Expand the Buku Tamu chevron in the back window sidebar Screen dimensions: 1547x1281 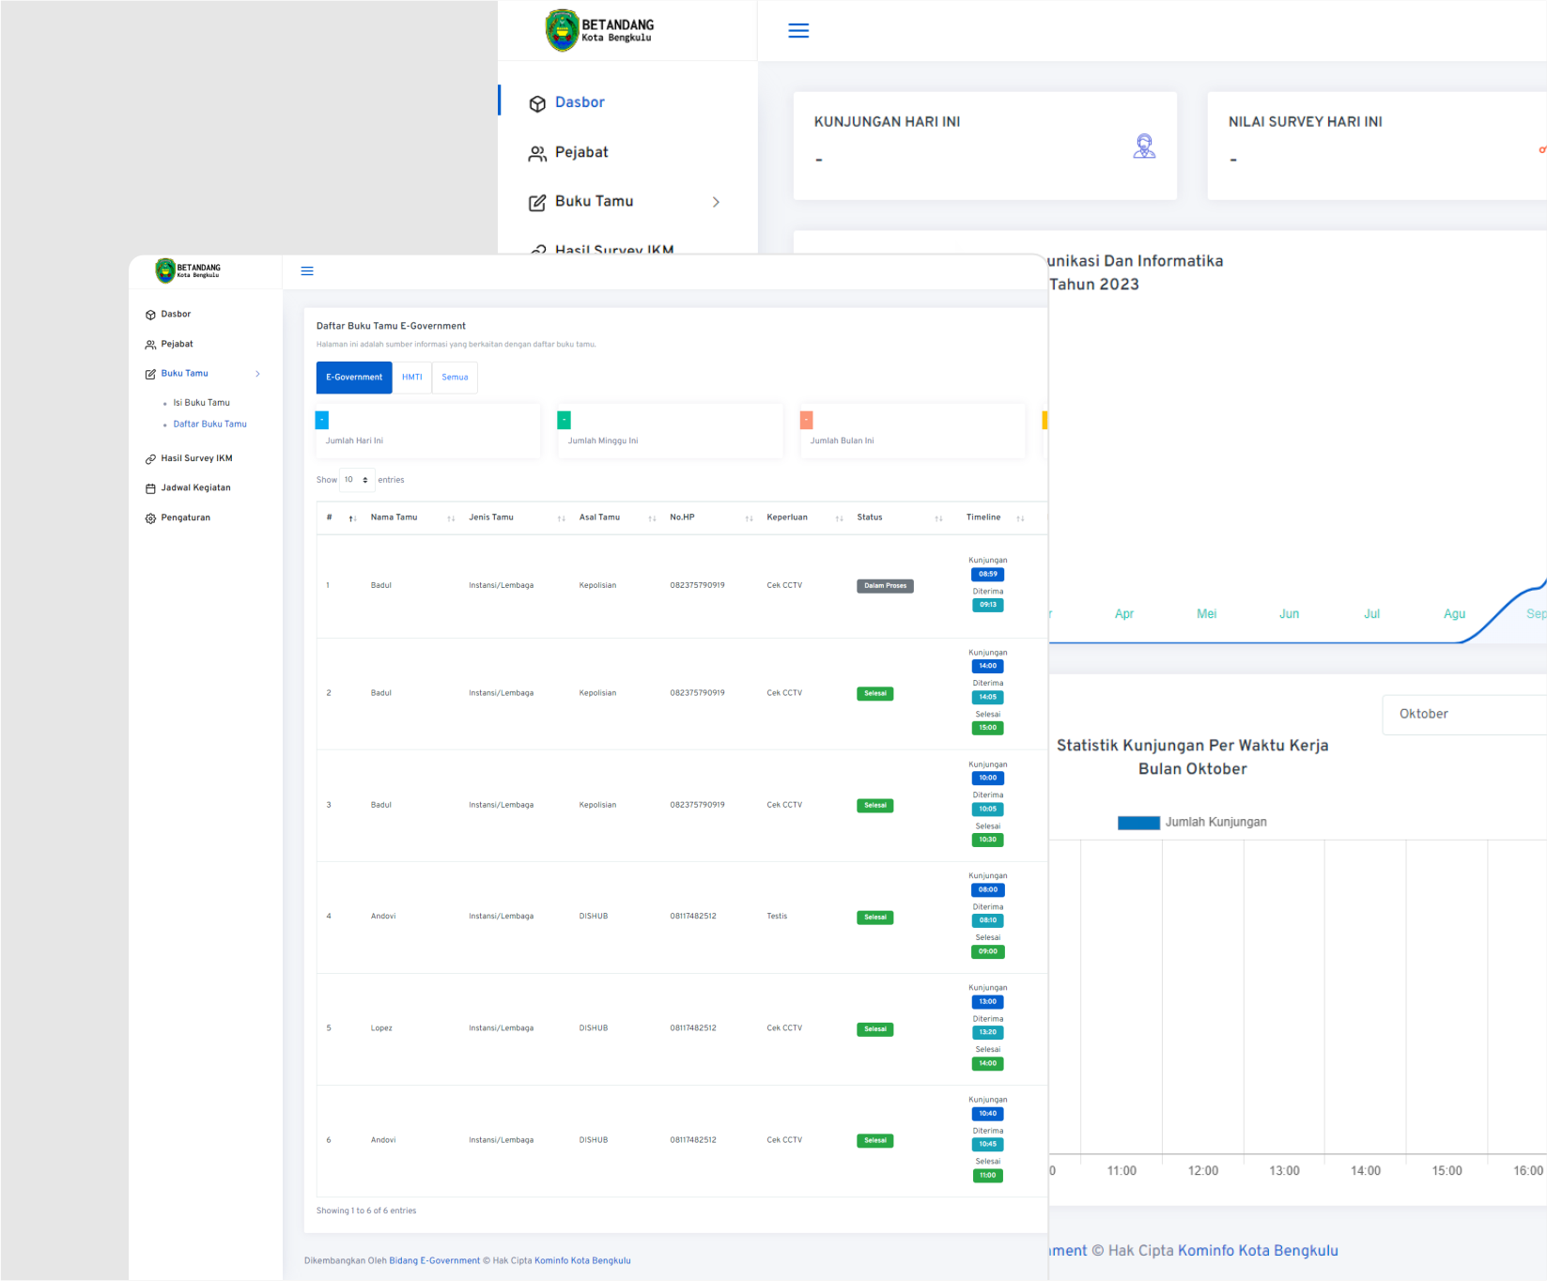[x=716, y=202]
